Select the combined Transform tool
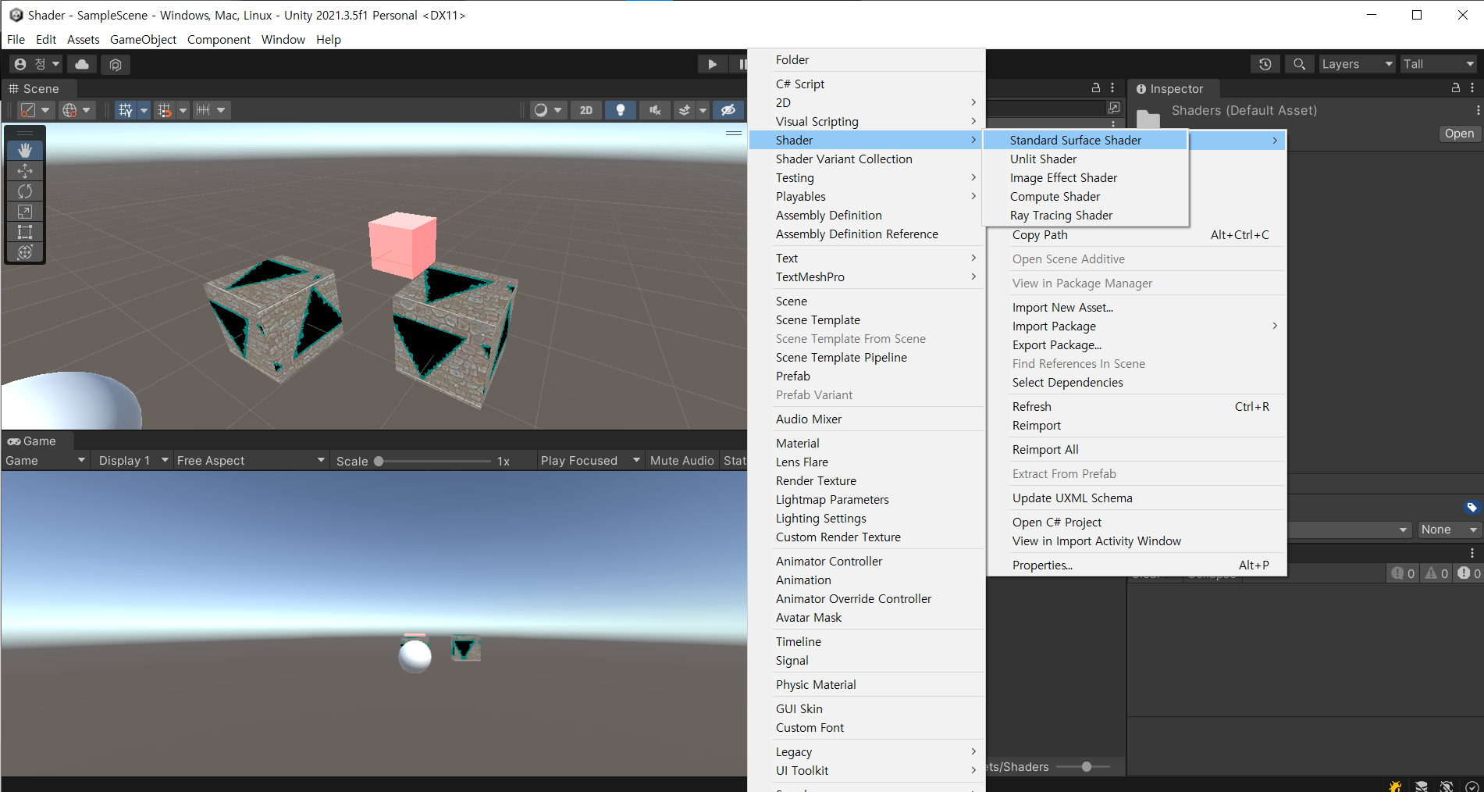 pos(25,252)
